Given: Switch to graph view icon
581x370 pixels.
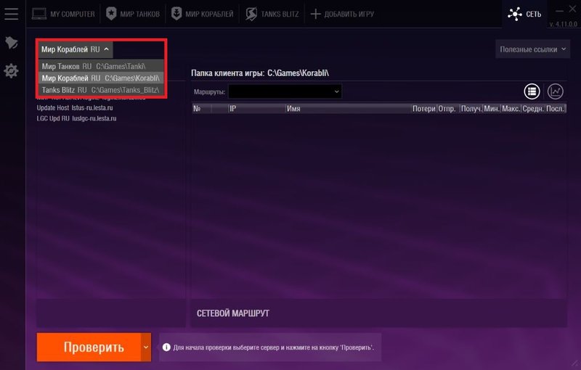Looking at the screenshot, I should [x=556, y=91].
